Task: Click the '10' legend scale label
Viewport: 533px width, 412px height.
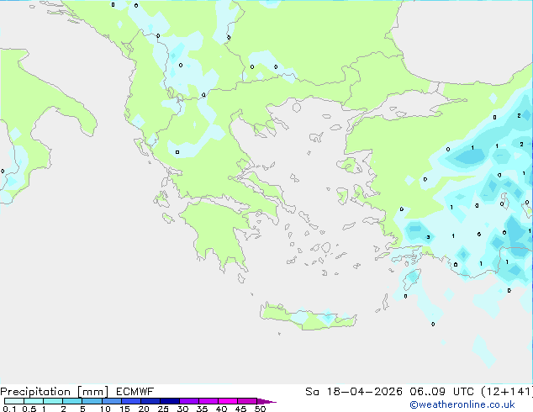Action: pos(105,409)
